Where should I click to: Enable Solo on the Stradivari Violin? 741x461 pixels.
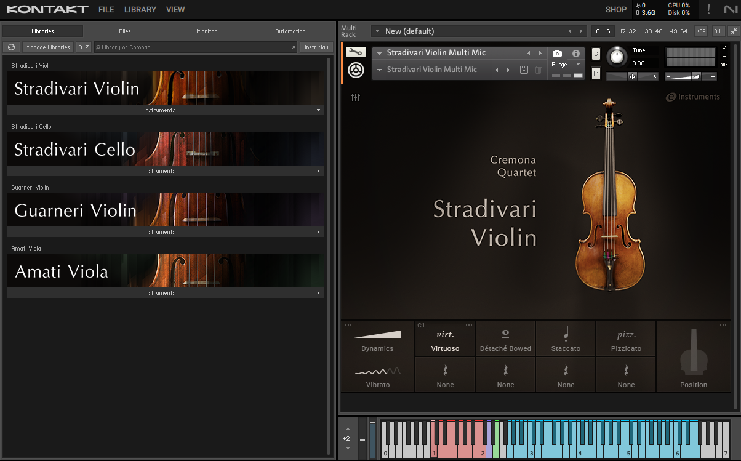tap(596, 54)
